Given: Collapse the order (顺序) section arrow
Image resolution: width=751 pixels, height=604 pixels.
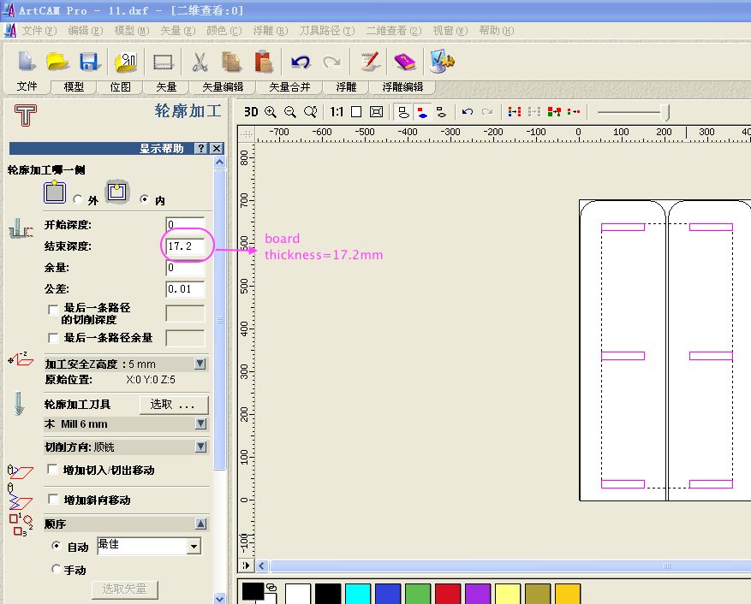Looking at the screenshot, I should [x=201, y=524].
